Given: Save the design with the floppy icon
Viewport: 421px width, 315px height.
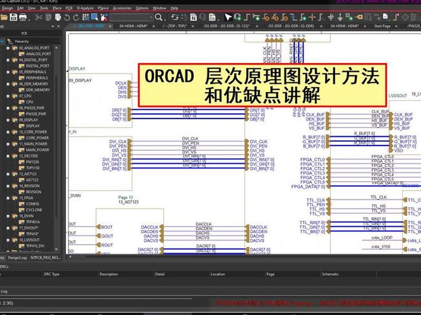Looking at the screenshot, I should pyautogui.click(x=14, y=17).
